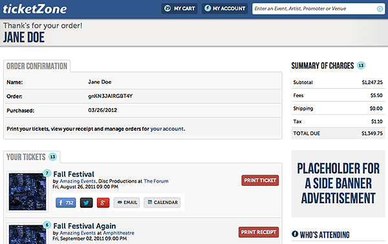Click the Subtotal amount $1,247.25

pyautogui.click(x=372, y=82)
